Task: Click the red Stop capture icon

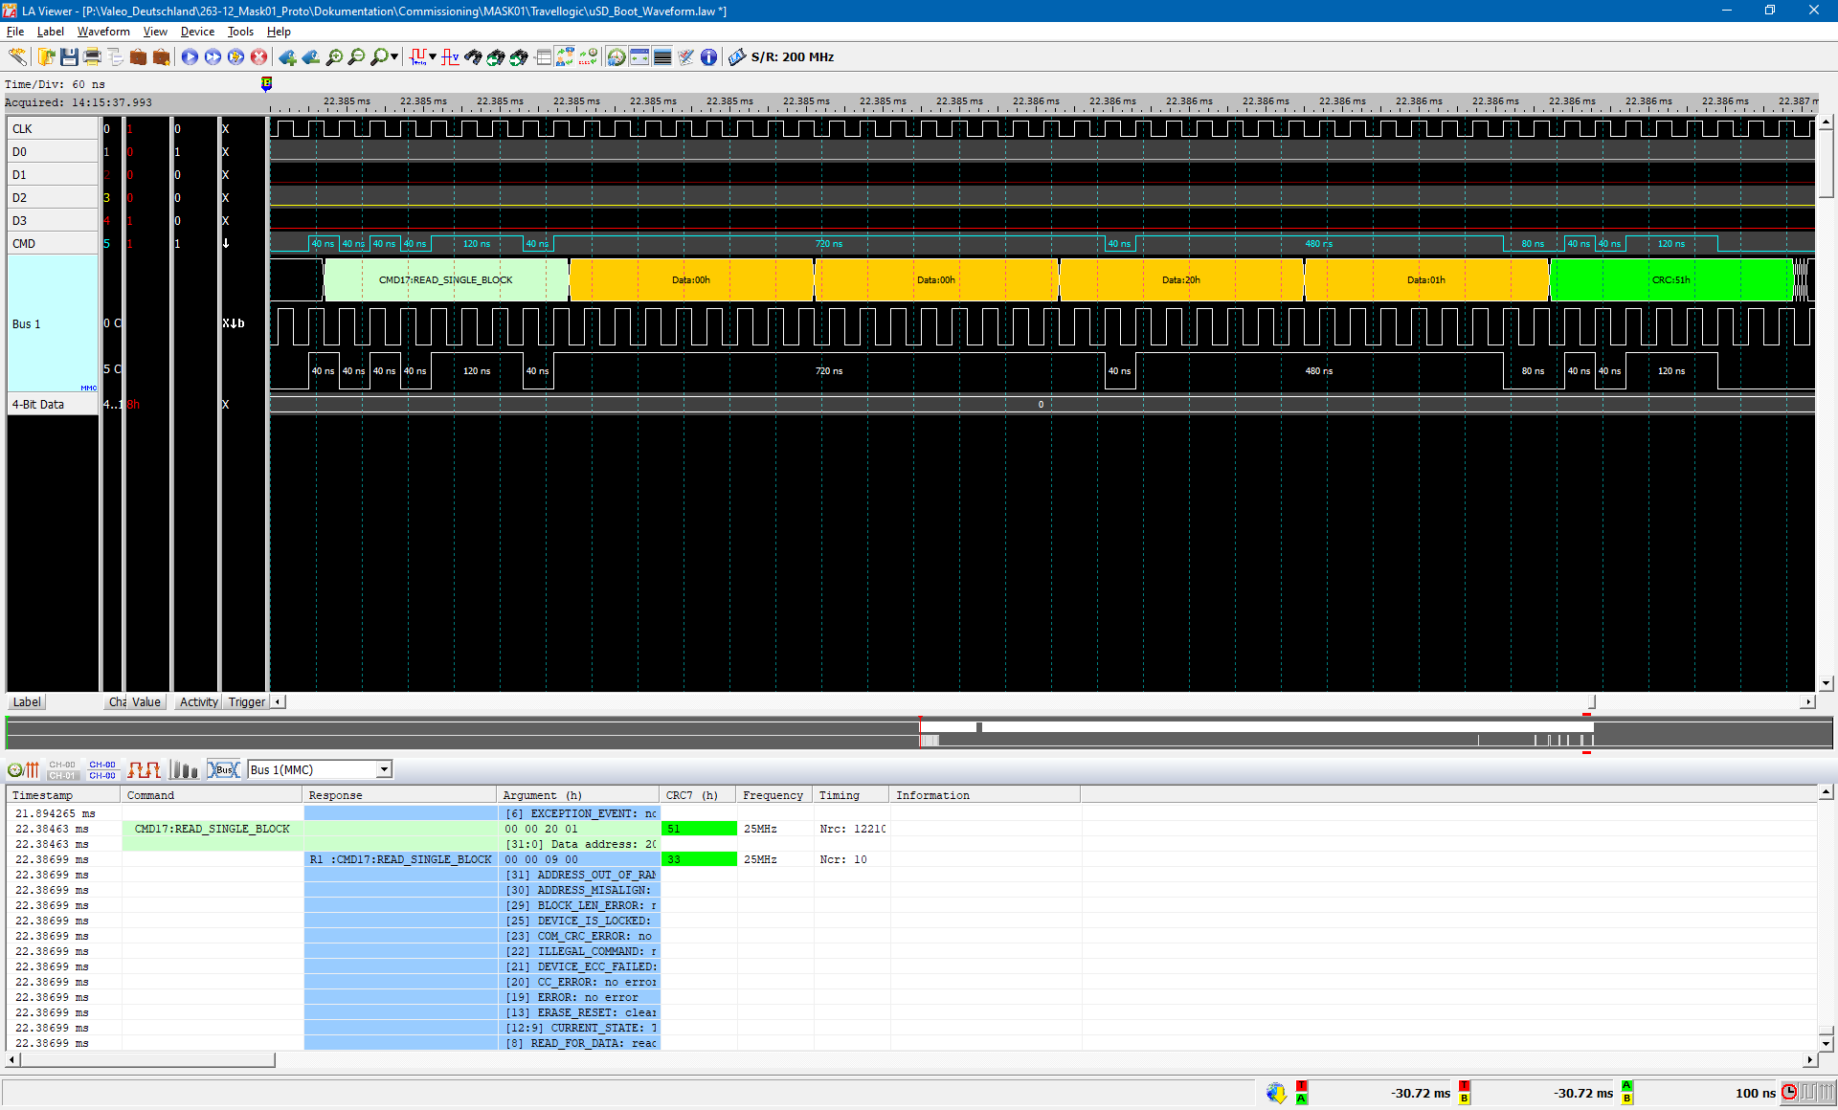Action: tap(258, 57)
